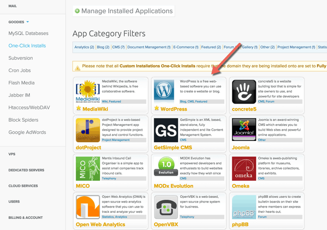The image size is (327, 230).
Task: Filter by Analytics (2) category
Action: coord(84,47)
